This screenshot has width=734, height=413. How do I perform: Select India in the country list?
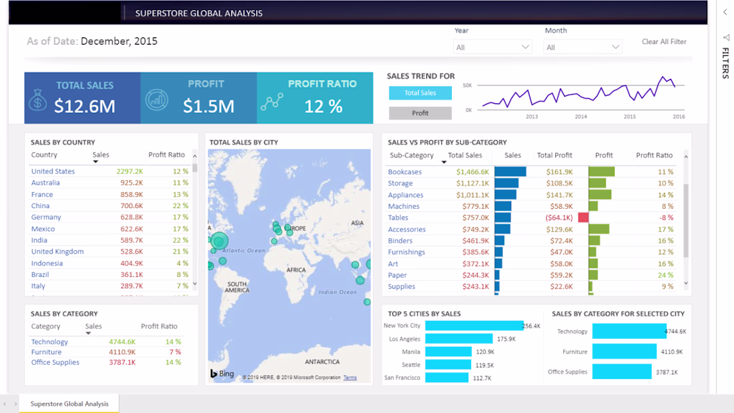111,240
